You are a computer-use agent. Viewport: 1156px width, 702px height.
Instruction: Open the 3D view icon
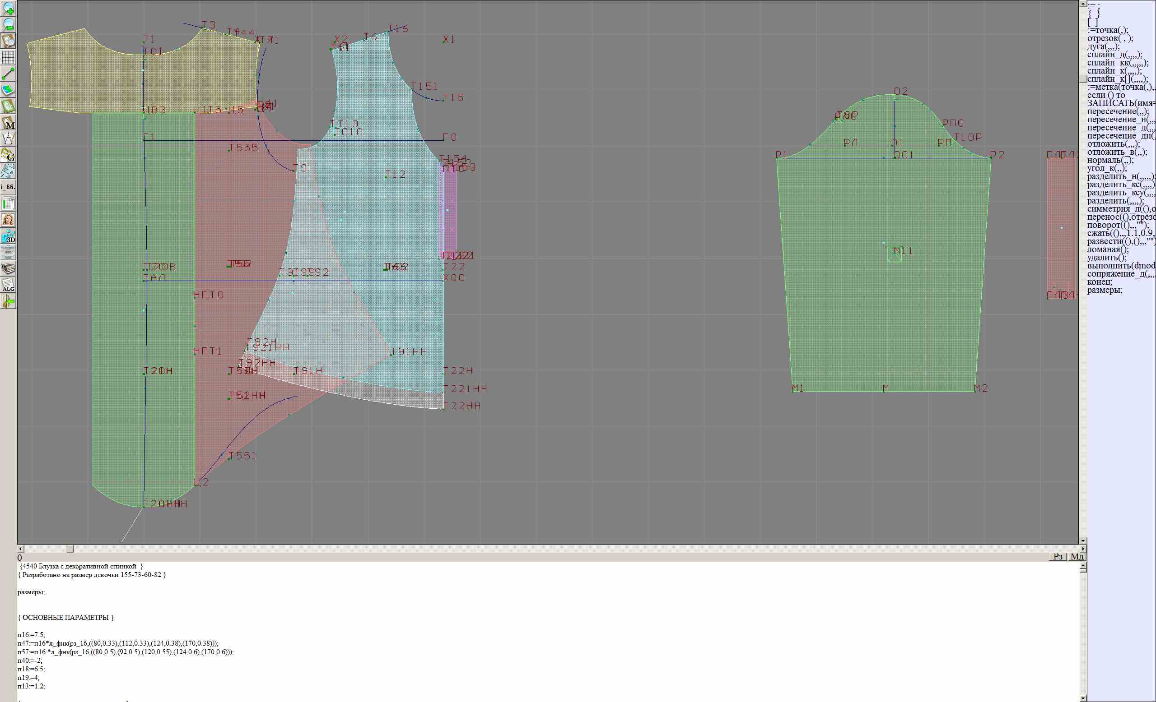[x=9, y=236]
